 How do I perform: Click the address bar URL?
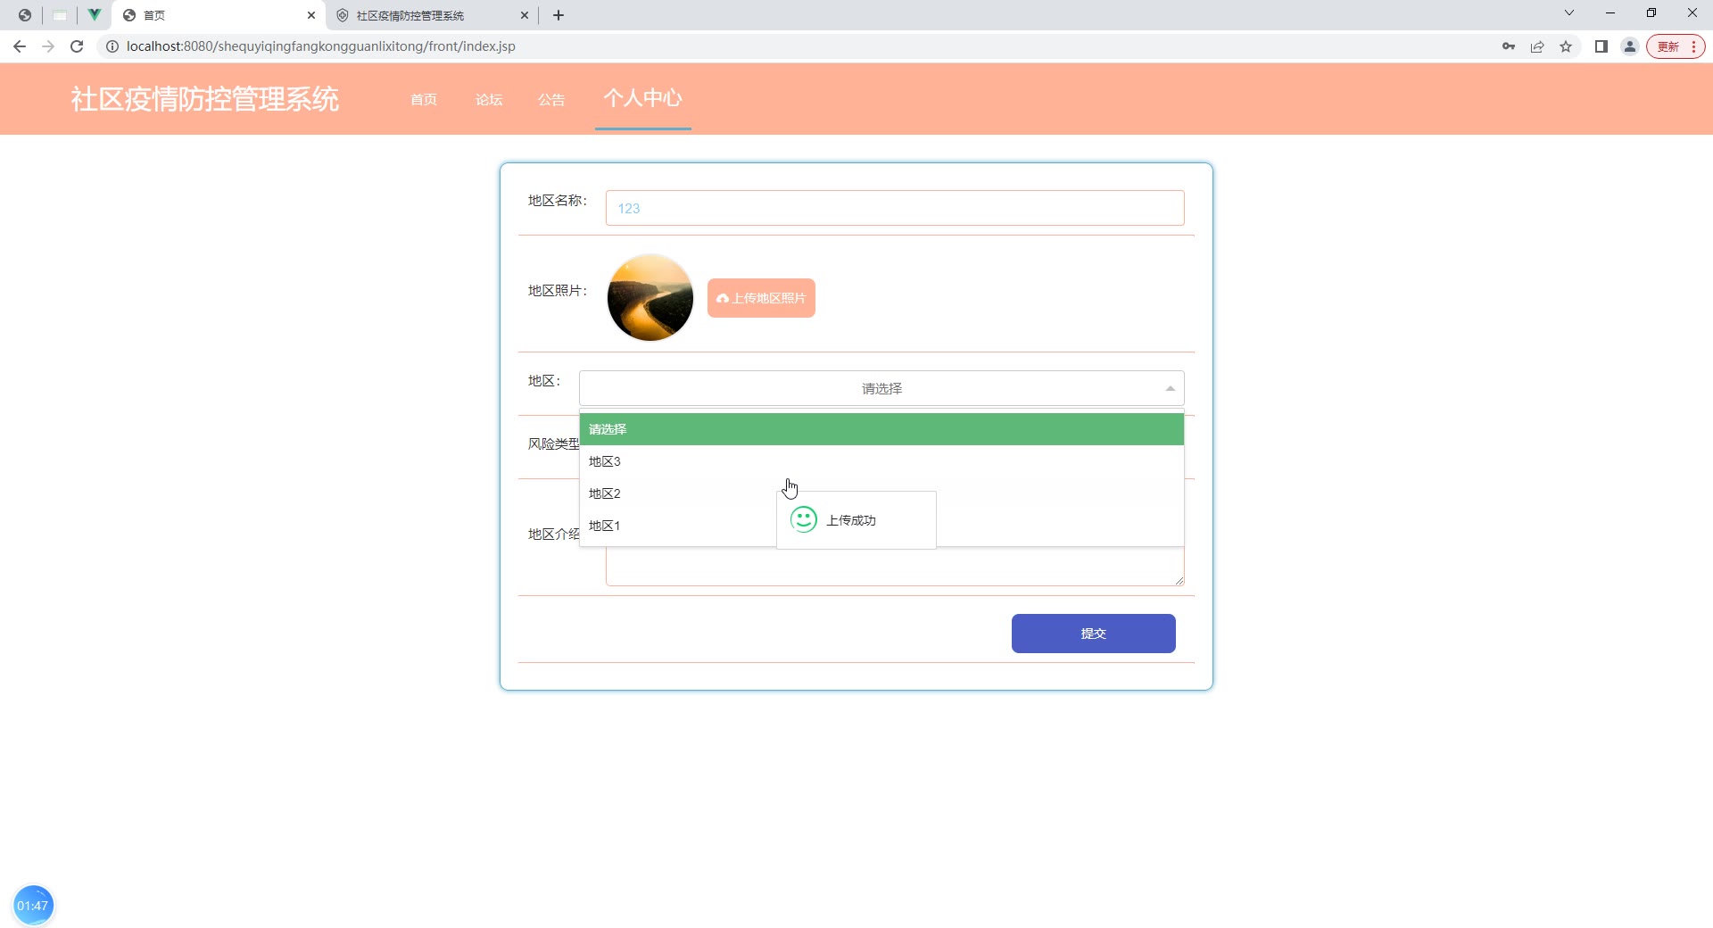tap(321, 46)
